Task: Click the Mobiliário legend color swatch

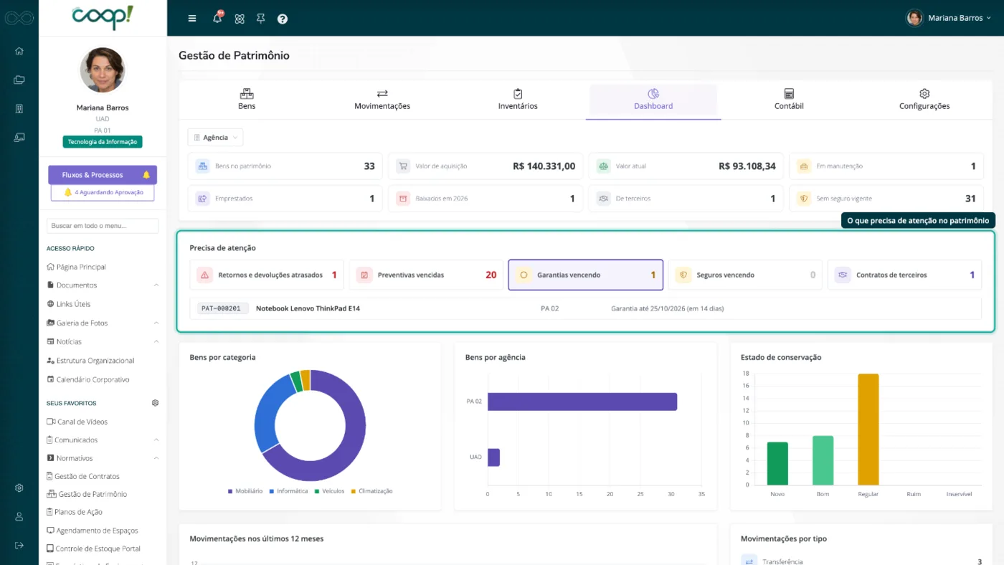Action: pyautogui.click(x=230, y=491)
